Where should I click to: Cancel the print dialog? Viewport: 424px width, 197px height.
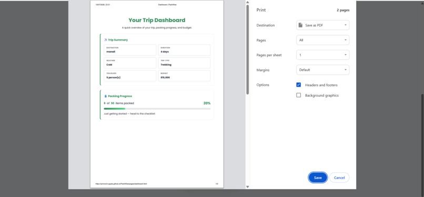(x=339, y=178)
